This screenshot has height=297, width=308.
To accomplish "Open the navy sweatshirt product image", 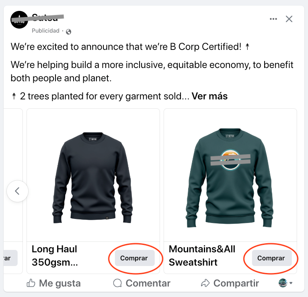I will click(93, 175).
